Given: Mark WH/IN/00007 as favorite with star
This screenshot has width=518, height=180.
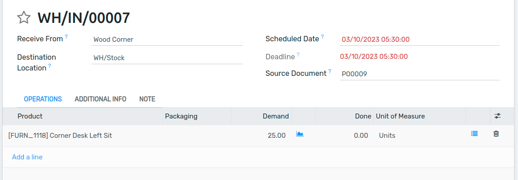Looking at the screenshot, I should 24,18.
